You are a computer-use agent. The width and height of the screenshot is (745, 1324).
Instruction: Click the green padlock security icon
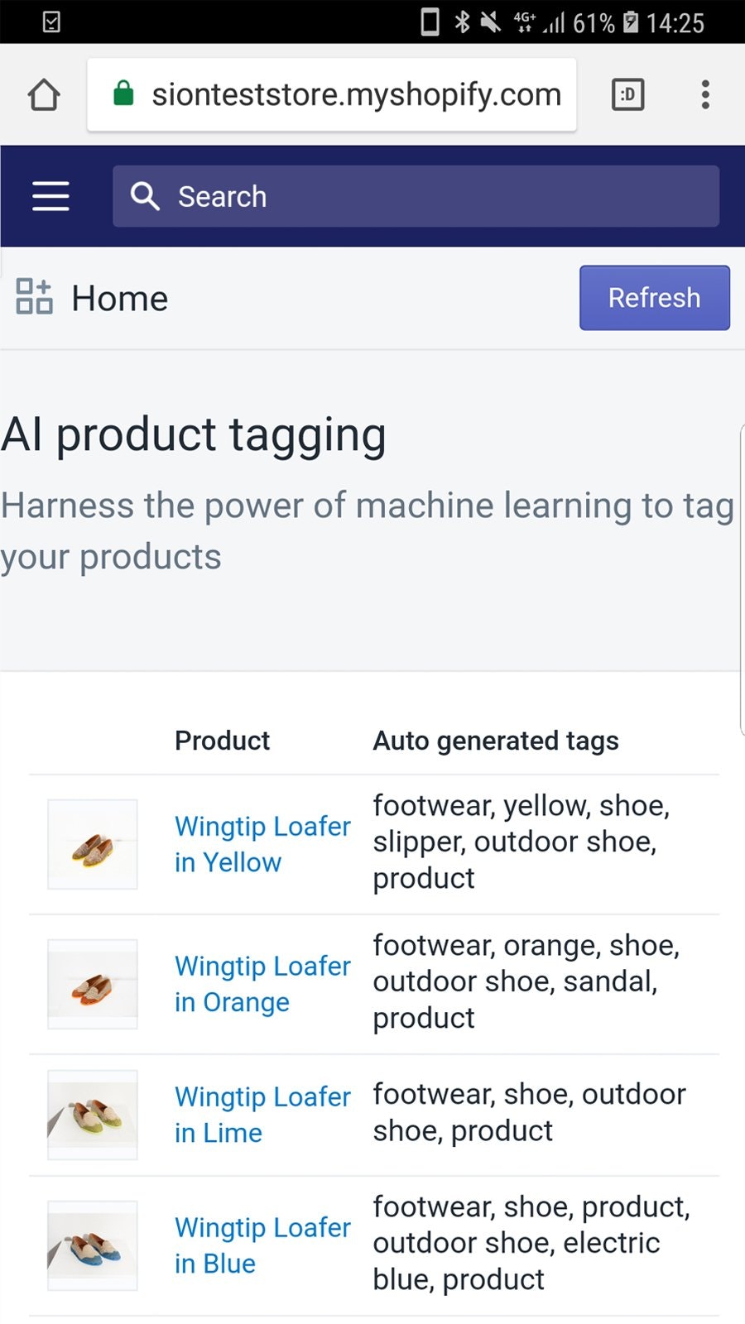tap(123, 94)
